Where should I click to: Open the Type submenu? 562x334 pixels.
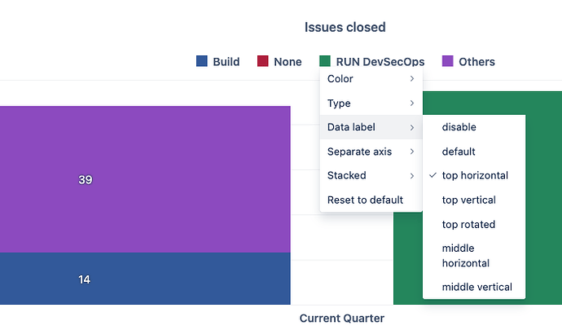(x=371, y=103)
